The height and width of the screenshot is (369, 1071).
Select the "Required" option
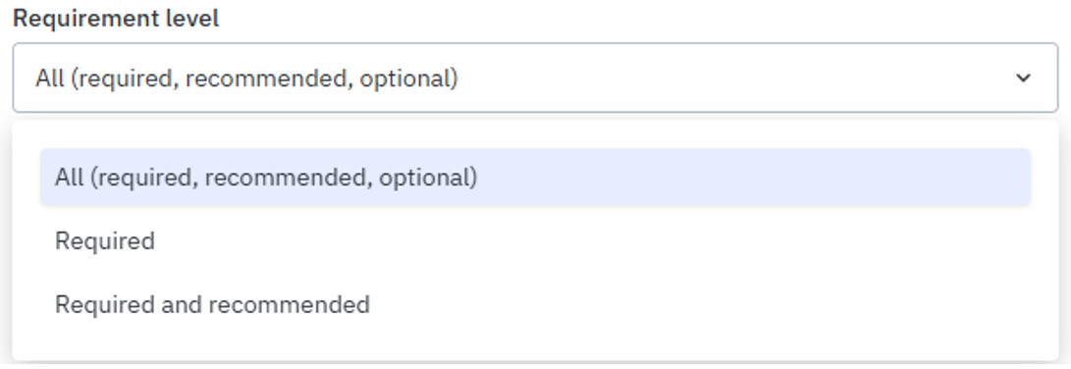(535, 241)
